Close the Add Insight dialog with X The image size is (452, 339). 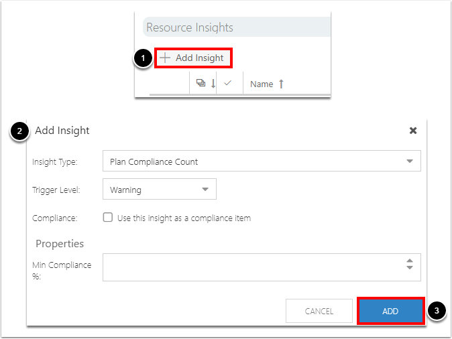(413, 131)
